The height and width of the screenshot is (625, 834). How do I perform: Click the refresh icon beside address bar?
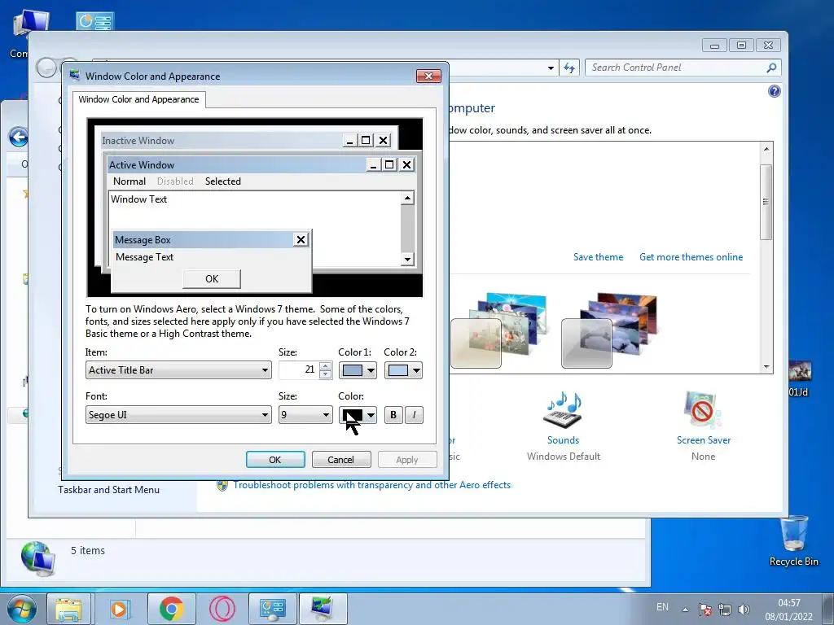pyautogui.click(x=569, y=68)
